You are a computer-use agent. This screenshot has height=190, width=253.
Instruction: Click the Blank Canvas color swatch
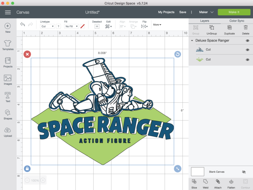[198, 172]
